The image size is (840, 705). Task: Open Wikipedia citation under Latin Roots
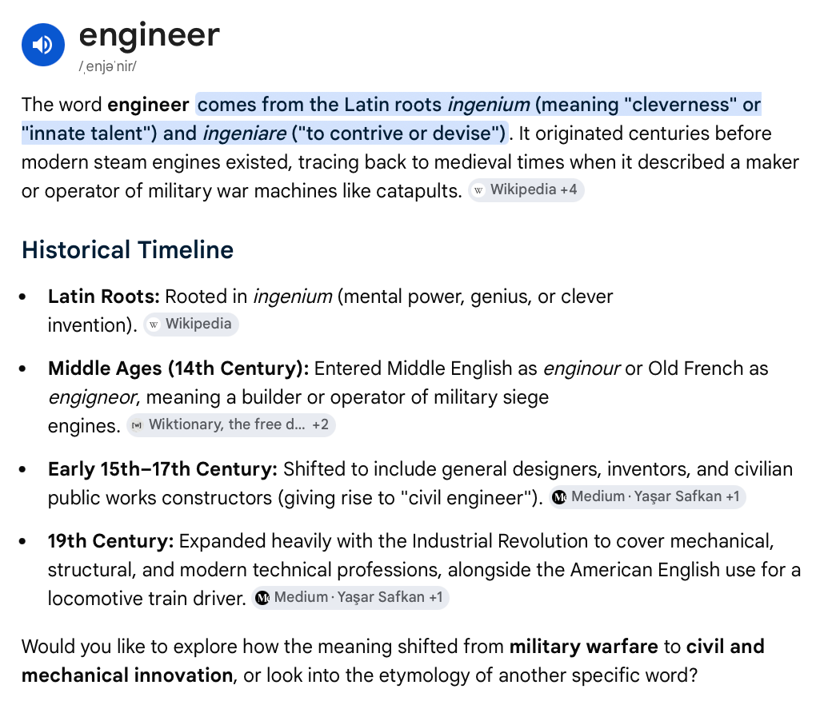coord(190,325)
